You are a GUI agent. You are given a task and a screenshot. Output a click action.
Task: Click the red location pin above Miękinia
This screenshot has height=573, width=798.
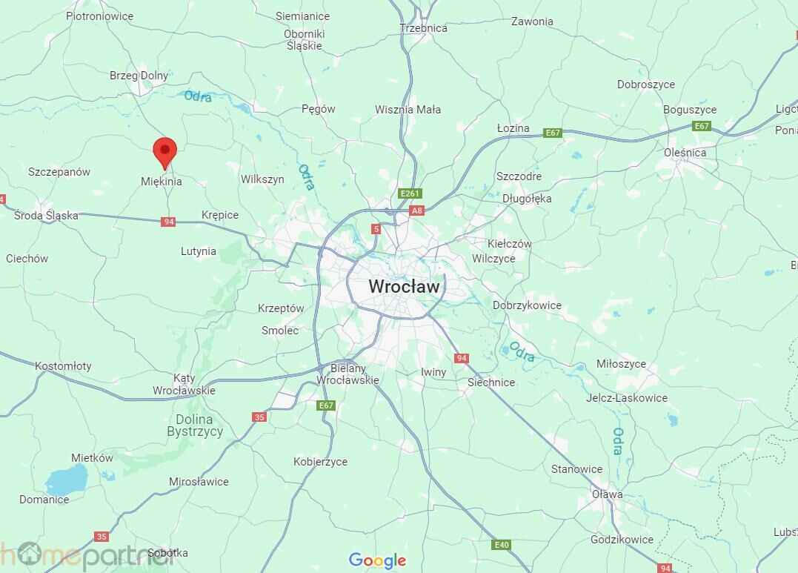(165, 153)
